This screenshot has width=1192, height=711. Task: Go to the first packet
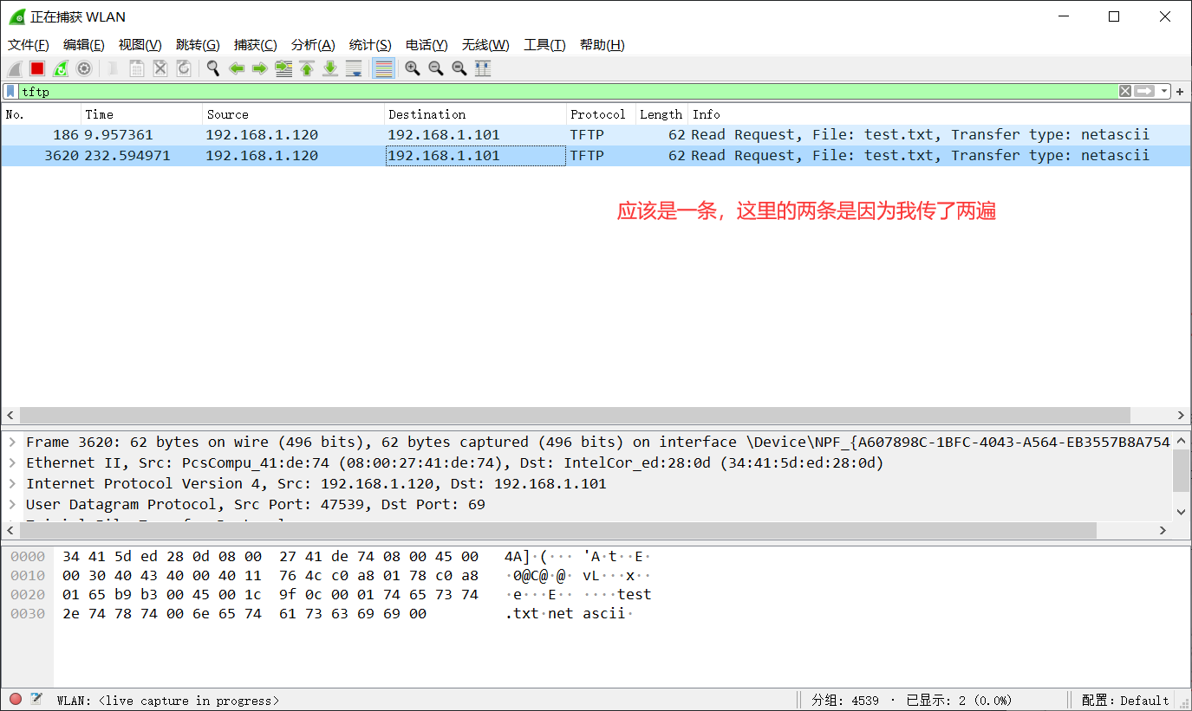tap(307, 68)
